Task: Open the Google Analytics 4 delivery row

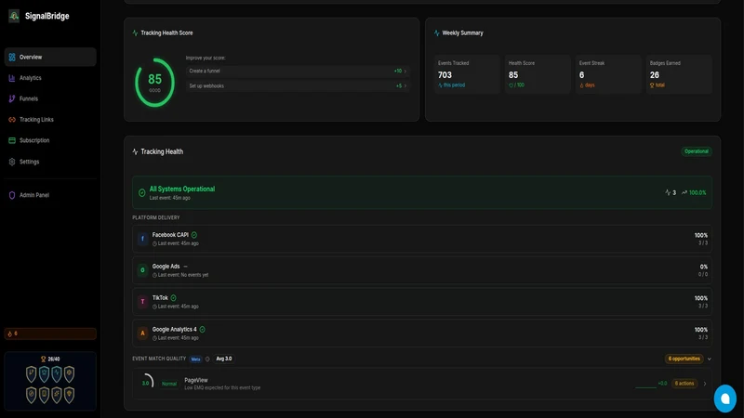Action: [x=422, y=333]
